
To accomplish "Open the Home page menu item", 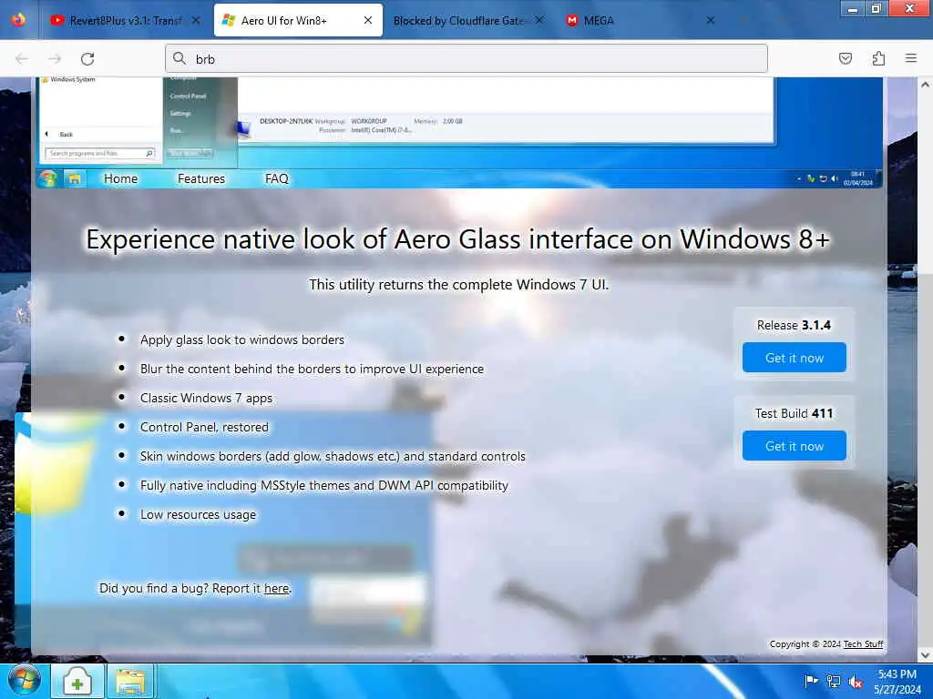I will (x=121, y=178).
